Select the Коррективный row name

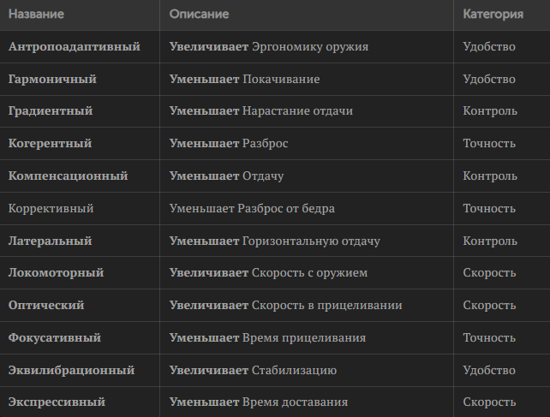click(x=51, y=208)
